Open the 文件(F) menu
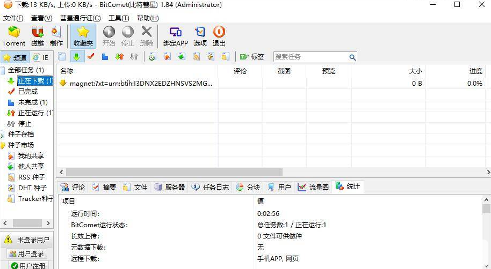The image size is (491, 269). tap(13, 18)
